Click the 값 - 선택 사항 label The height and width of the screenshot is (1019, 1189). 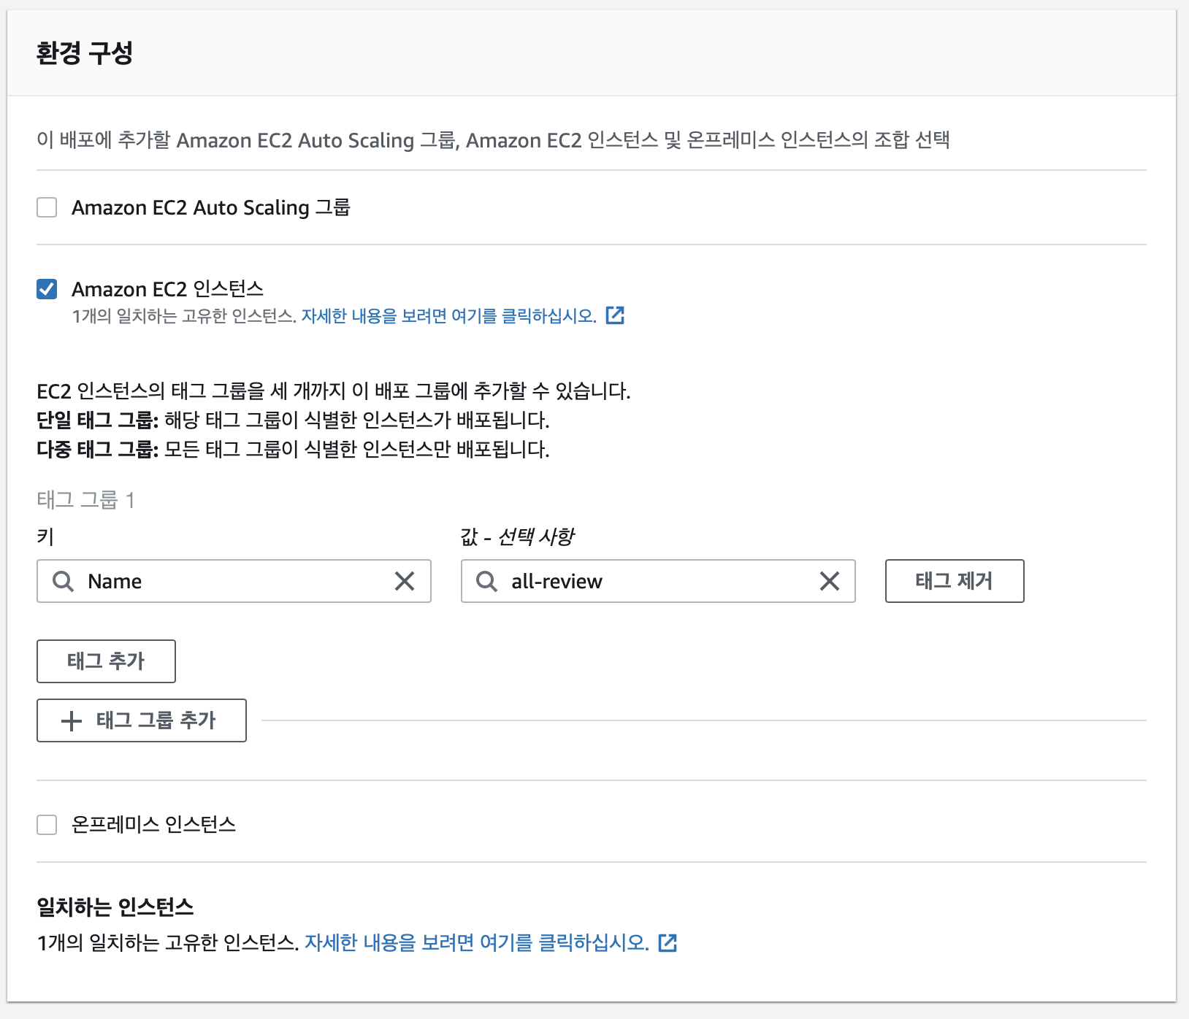(517, 537)
